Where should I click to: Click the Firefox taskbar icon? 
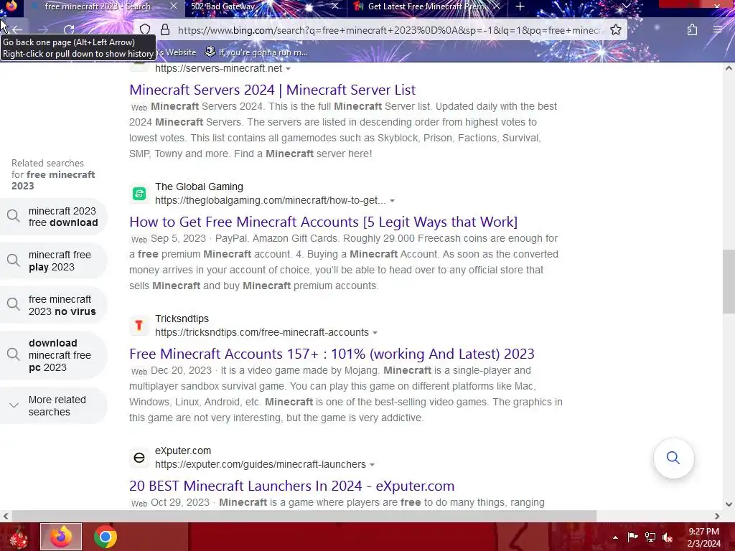pos(61,537)
